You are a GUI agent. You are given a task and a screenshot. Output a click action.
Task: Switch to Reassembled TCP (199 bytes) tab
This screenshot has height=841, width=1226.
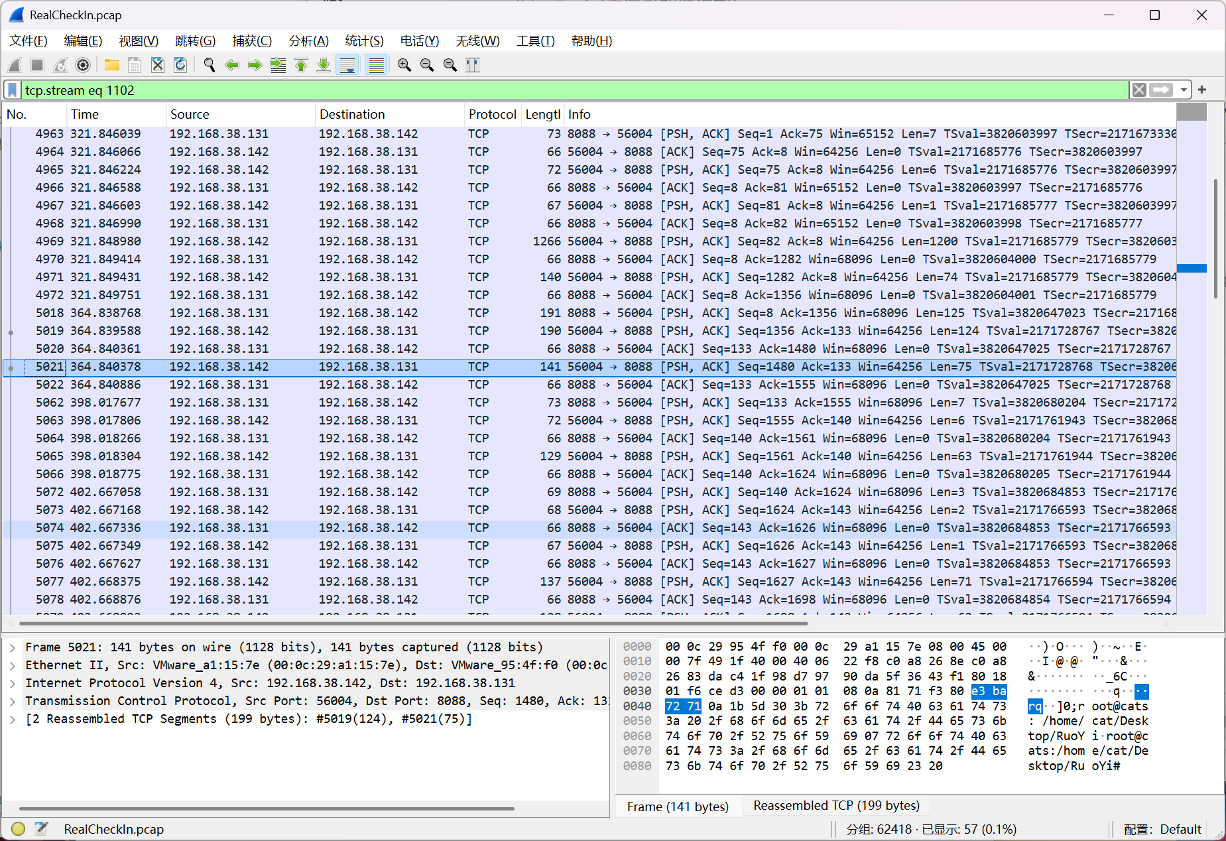point(836,805)
